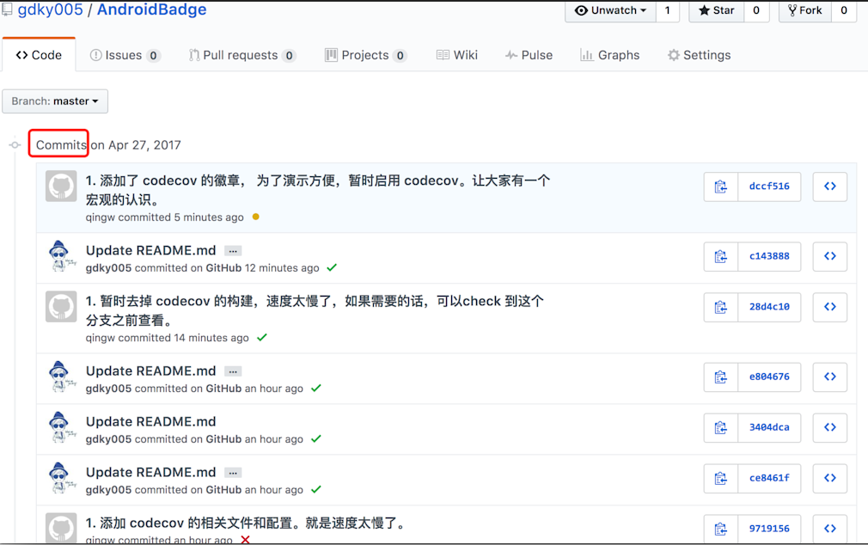
Task: Open commit hash dccf516
Action: coord(769,187)
